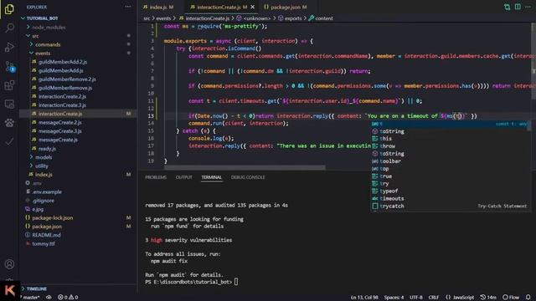The width and height of the screenshot is (536, 301).
Task: Open Source Control view with badge
Action: point(9,66)
